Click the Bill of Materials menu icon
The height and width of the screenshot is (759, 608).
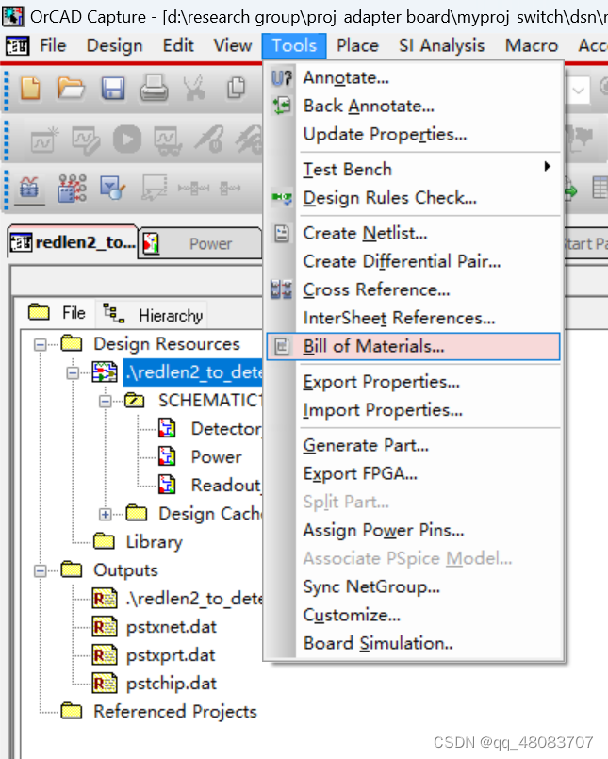282,347
